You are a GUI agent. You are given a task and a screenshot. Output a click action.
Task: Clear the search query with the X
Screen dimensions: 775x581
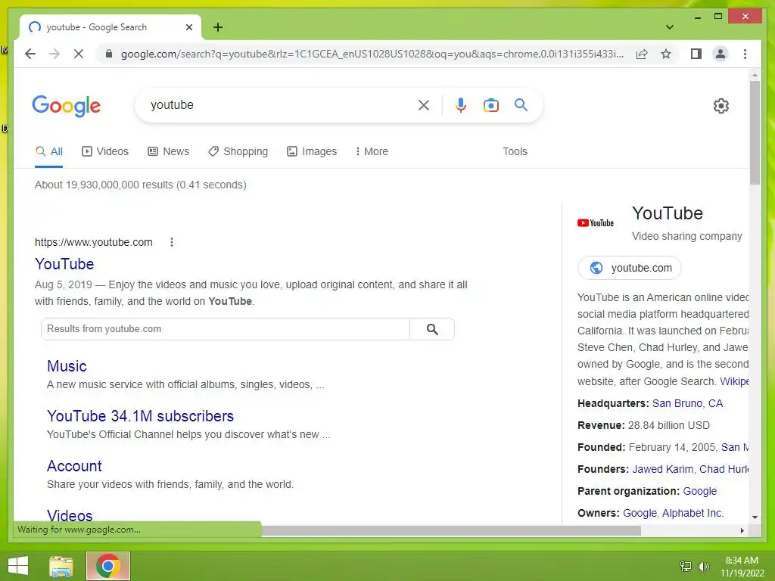coord(424,105)
